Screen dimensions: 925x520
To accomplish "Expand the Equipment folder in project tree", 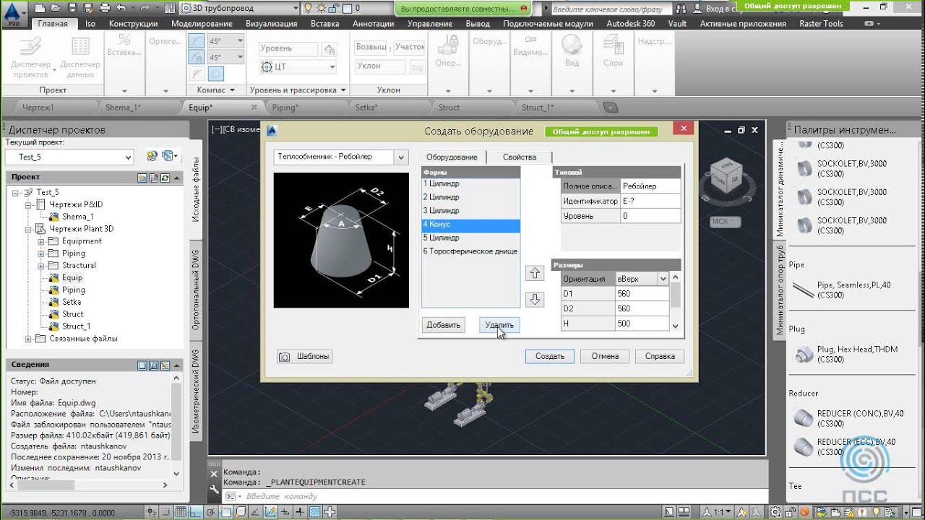I will point(41,241).
